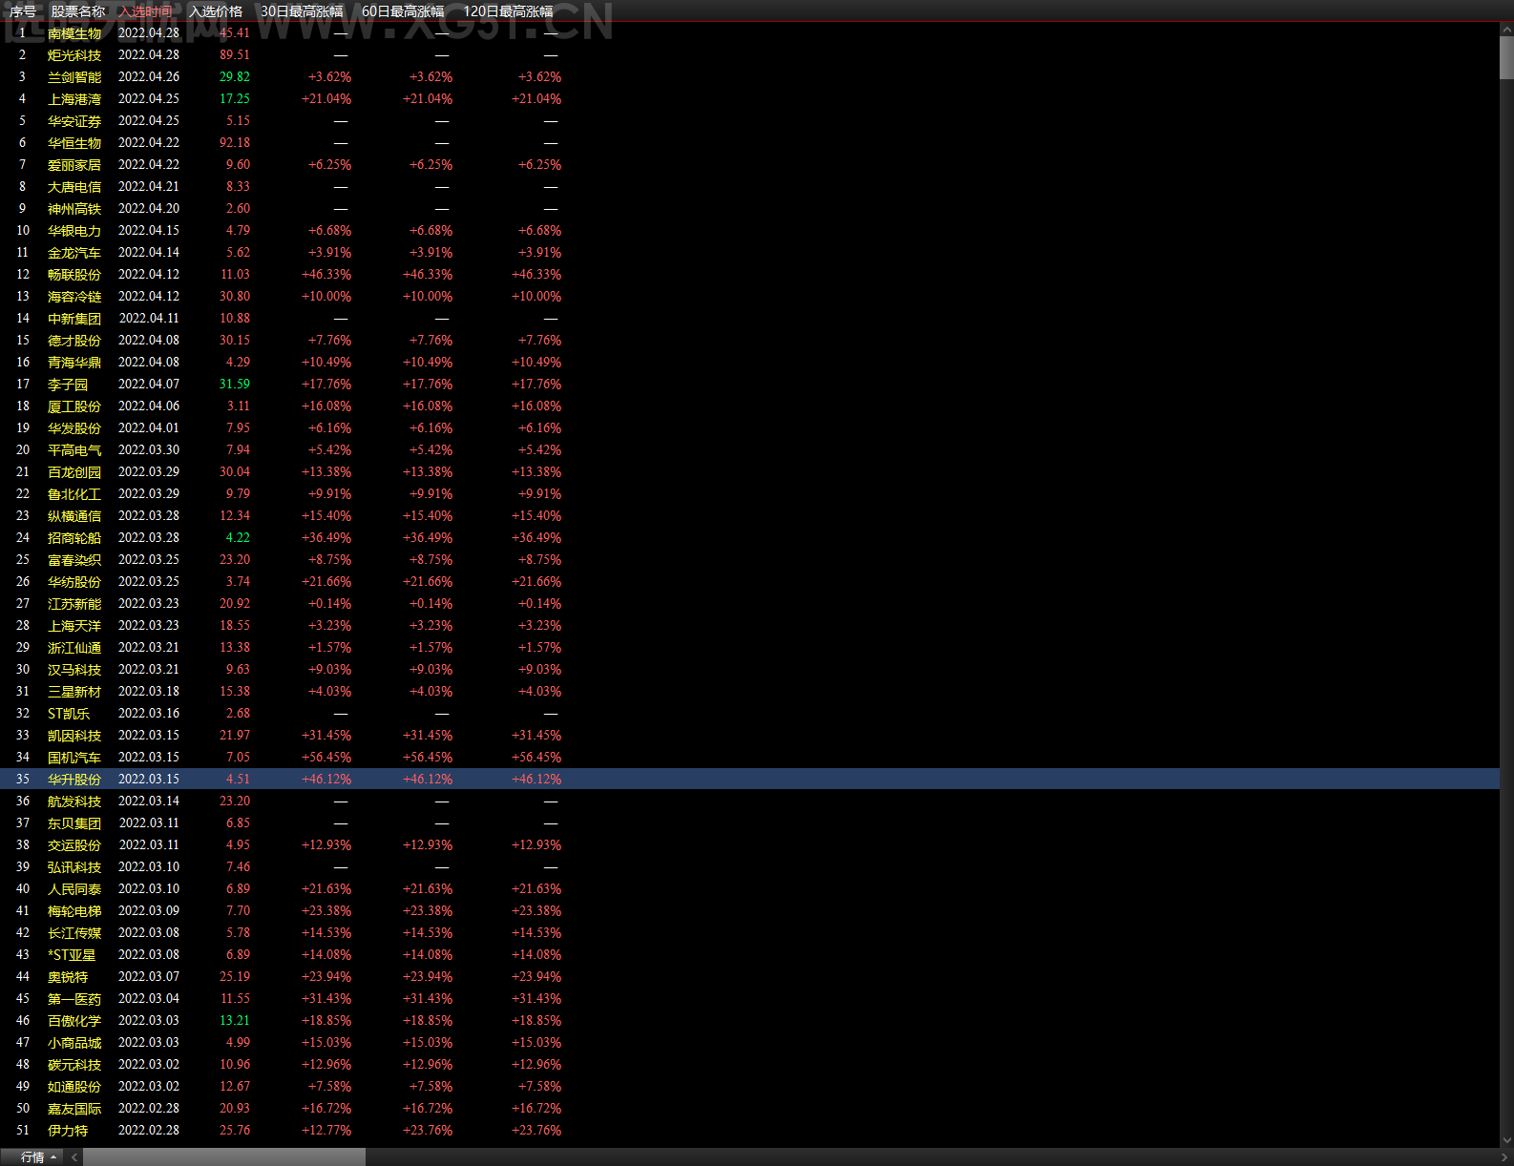The height and width of the screenshot is (1166, 1514).
Task: Click the vertical scrollbar thumb
Action: click(1506, 58)
